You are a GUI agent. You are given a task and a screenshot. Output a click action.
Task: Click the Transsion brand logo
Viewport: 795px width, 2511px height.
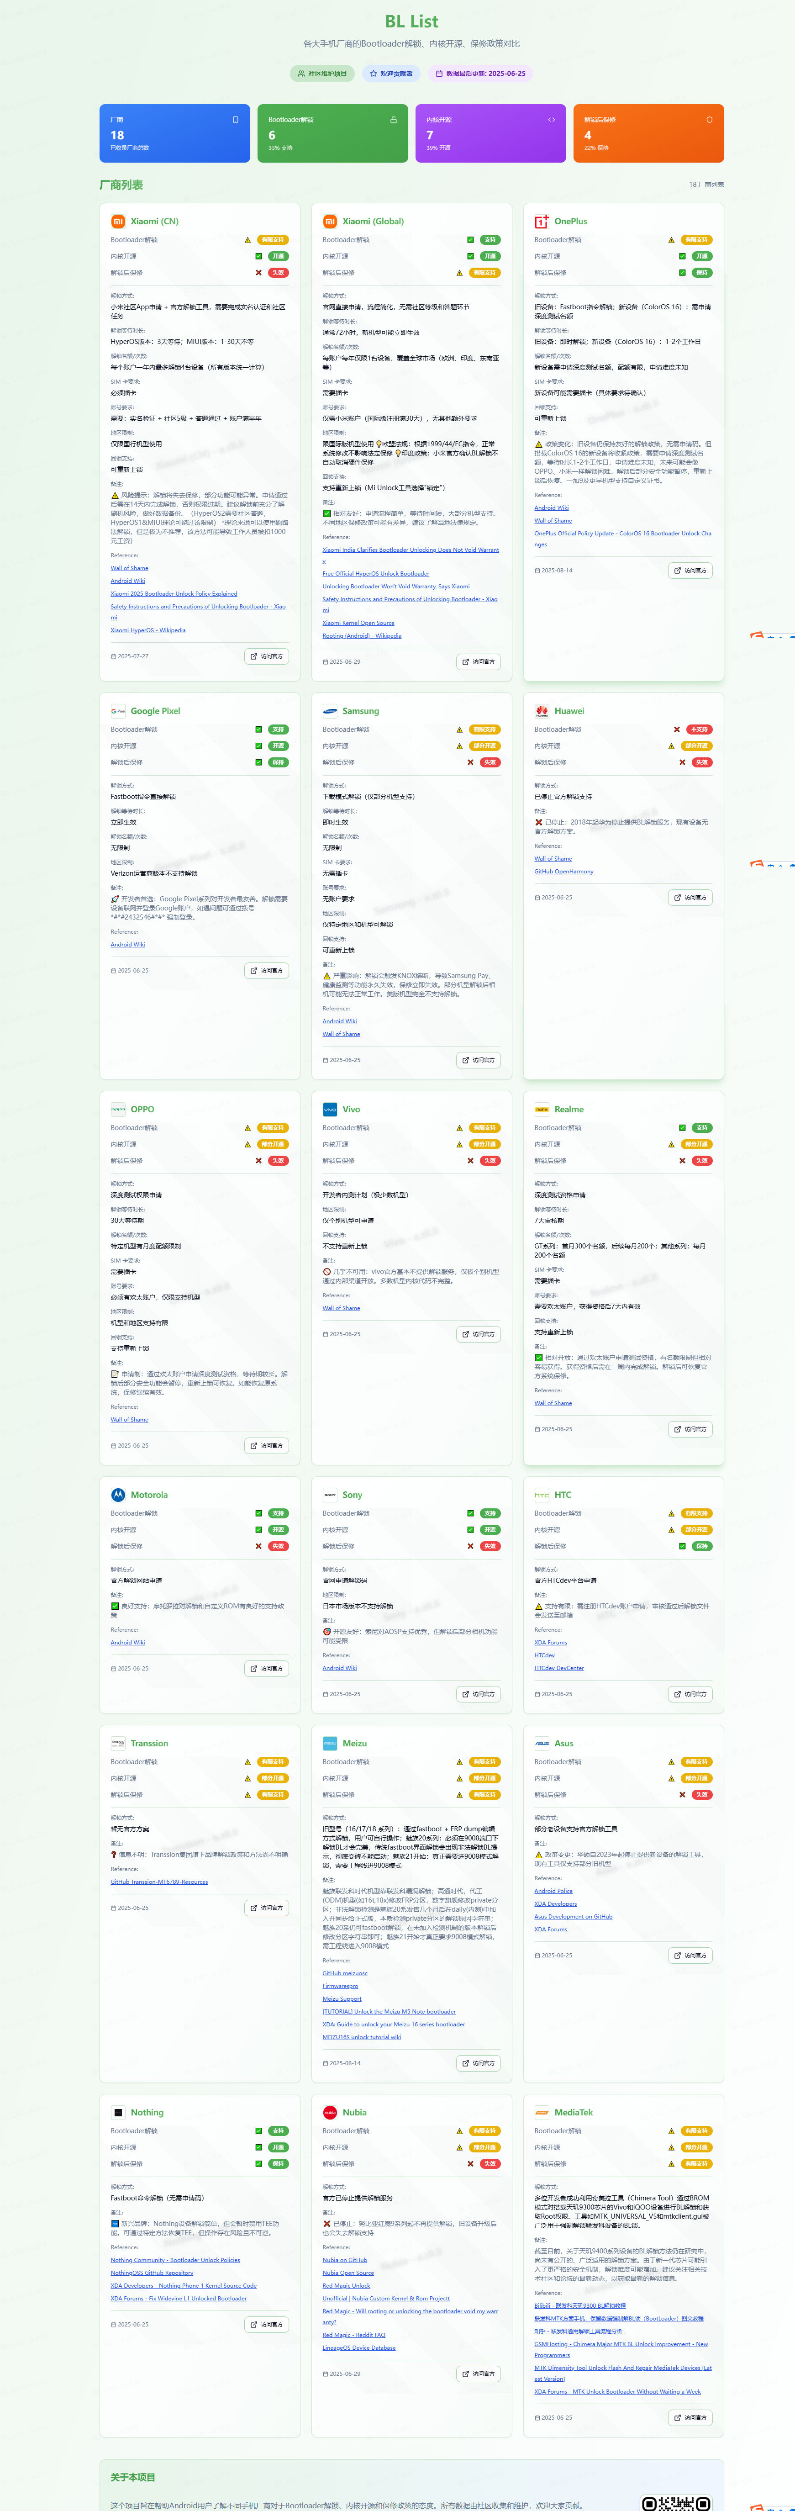[118, 1743]
